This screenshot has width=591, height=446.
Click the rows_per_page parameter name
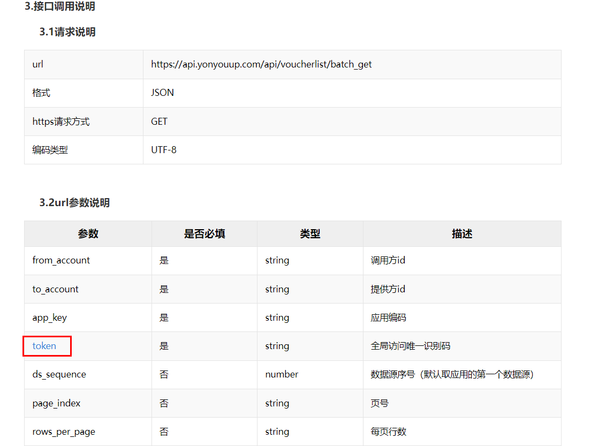point(64,432)
